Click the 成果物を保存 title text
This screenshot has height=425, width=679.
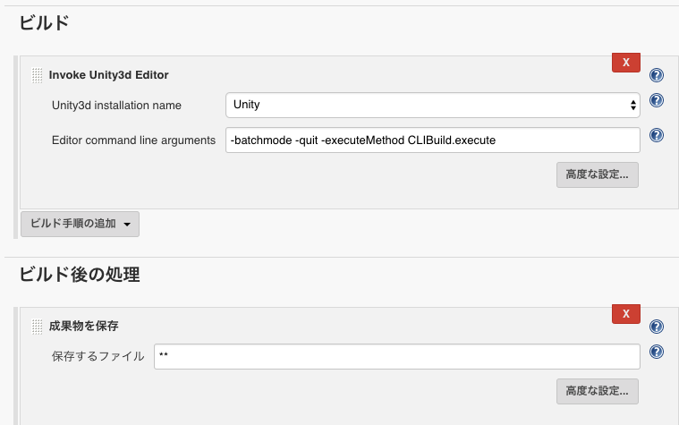83,326
